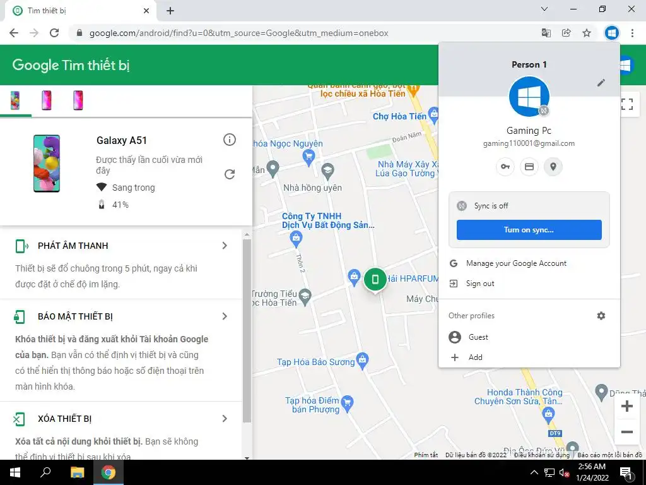The image size is (646, 485).
Task: Click Trường Tiểu học Hòa Tiến school pin
Action: point(305,296)
